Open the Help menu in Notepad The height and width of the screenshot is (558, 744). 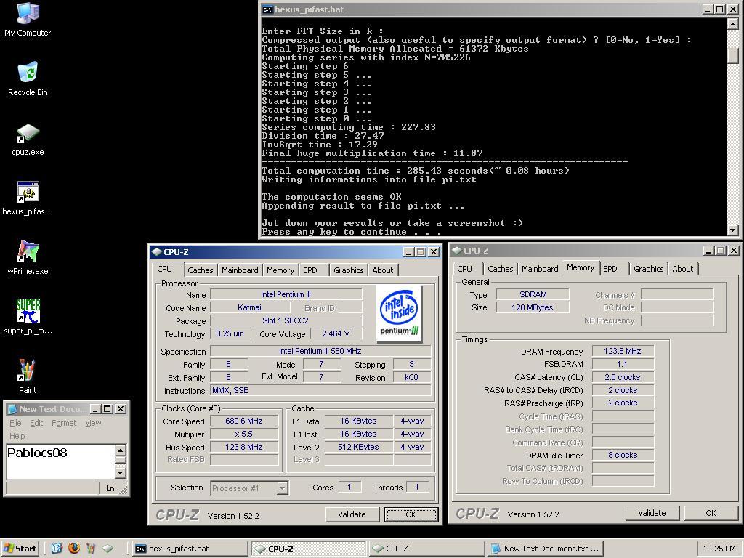(x=17, y=436)
